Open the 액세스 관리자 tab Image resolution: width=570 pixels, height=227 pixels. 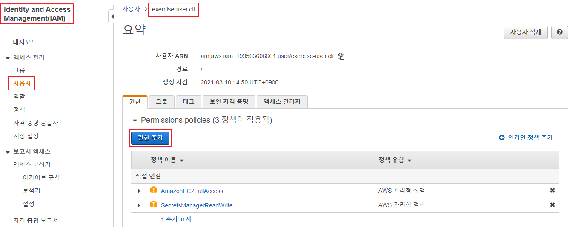[282, 102]
